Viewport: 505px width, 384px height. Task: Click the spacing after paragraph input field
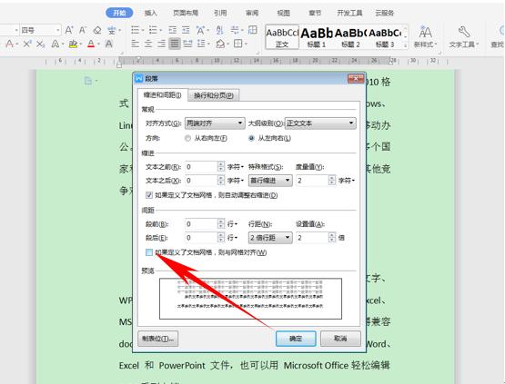(201, 238)
